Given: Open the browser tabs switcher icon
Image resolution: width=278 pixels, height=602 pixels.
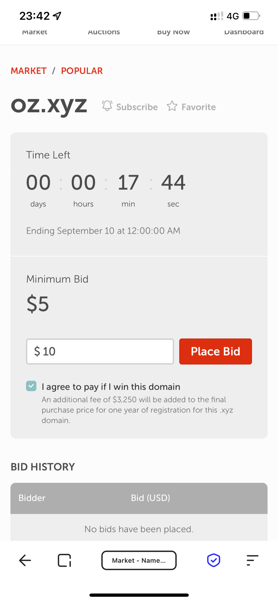Looking at the screenshot, I should point(65,560).
